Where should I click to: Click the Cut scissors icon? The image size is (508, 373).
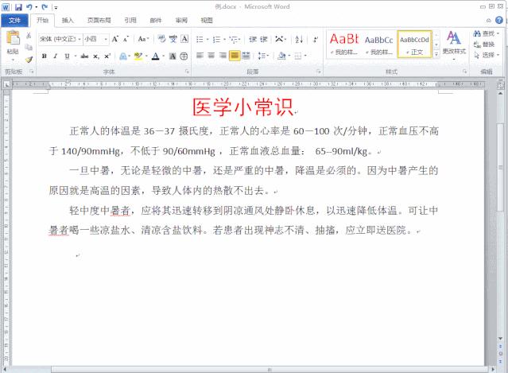pos(29,36)
